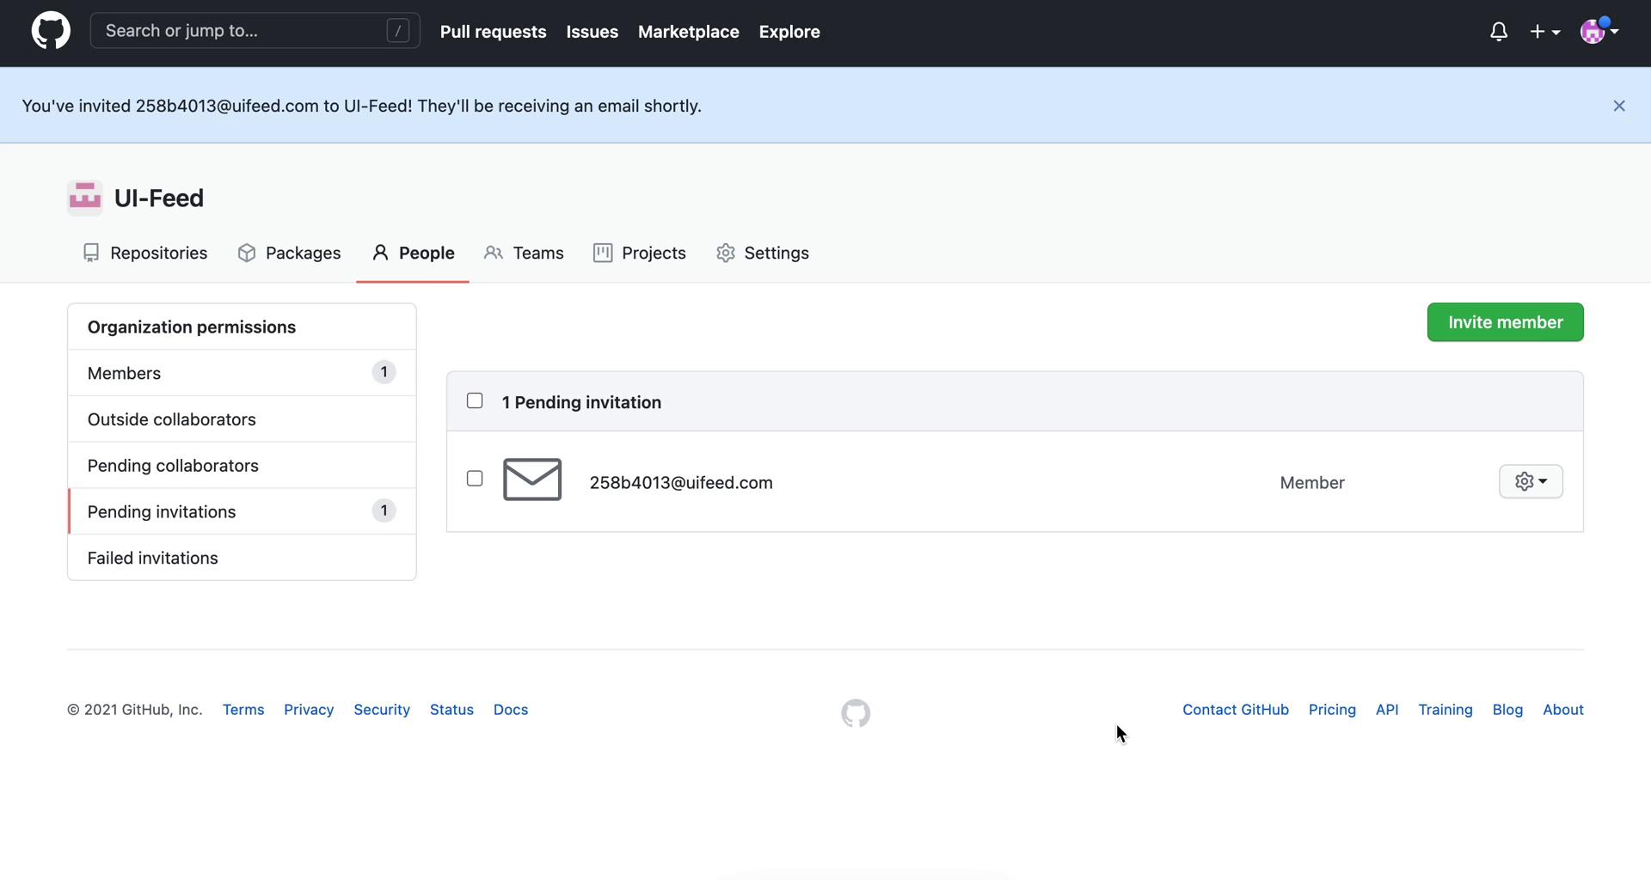1651x880 pixels.
Task: Check the 258b4013@uifeed.com invitation checkbox
Action: pyautogui.click(x=475, y=479)
